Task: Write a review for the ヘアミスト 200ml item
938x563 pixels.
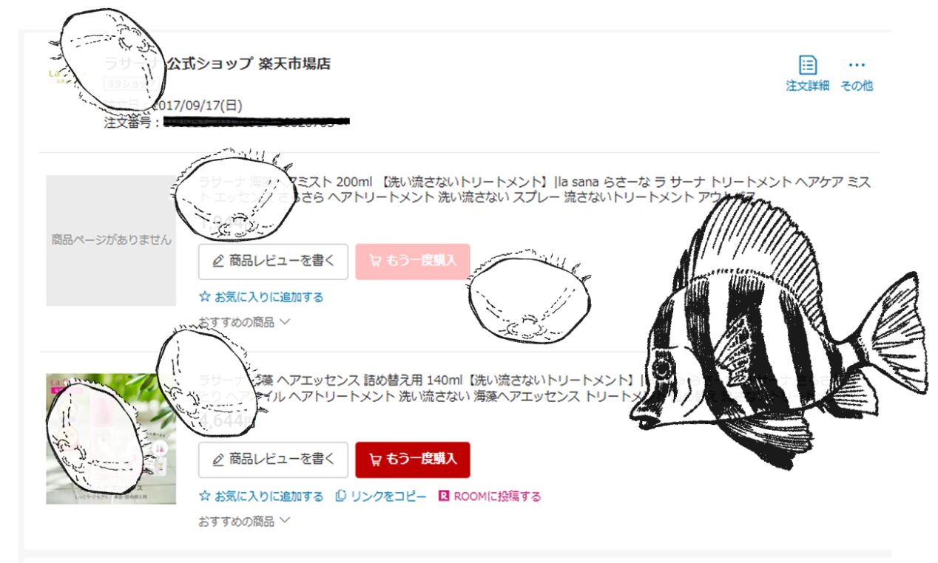Action: 273,261
